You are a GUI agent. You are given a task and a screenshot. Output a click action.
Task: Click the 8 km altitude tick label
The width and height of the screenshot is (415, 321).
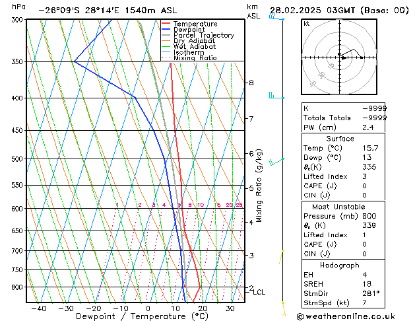(x=251, y=83)
